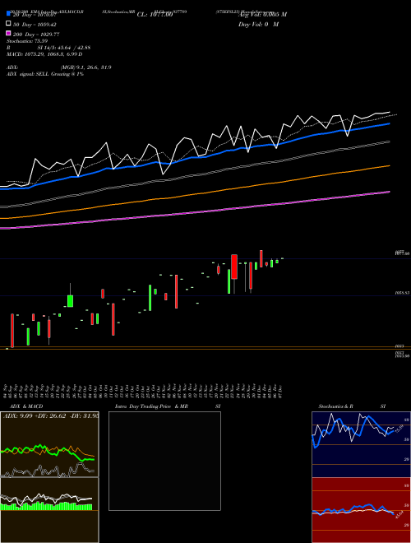Click the date labels on the x-axis

144,391
